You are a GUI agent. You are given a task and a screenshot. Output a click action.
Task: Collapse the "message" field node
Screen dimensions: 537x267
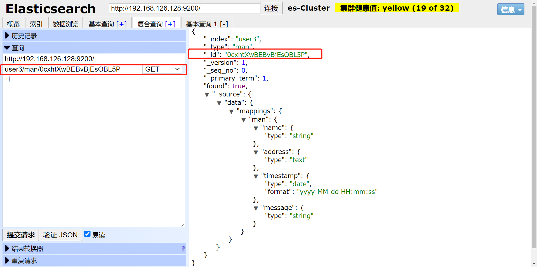(x=256, y=208)
